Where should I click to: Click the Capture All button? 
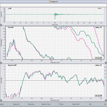pyautogui.click(x=16, y=104)
